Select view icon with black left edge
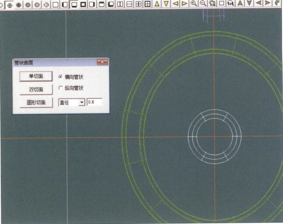 64,4
